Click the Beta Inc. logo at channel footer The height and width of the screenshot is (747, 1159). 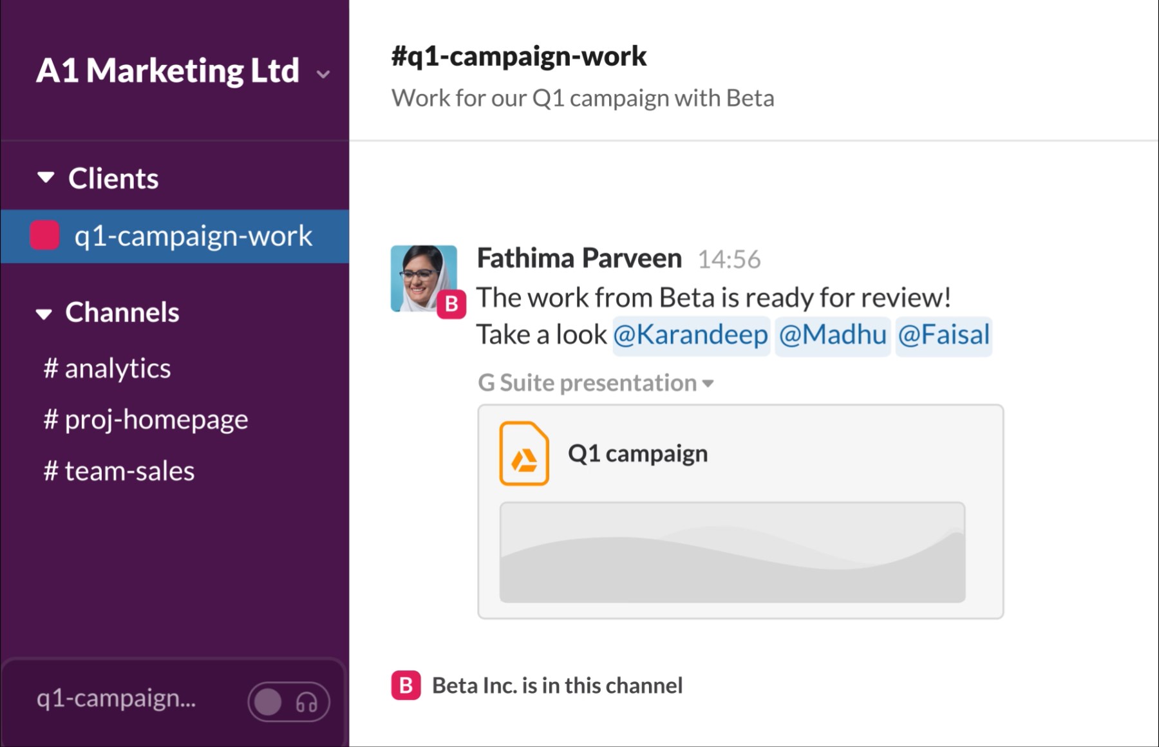click(x=406, y=686)
